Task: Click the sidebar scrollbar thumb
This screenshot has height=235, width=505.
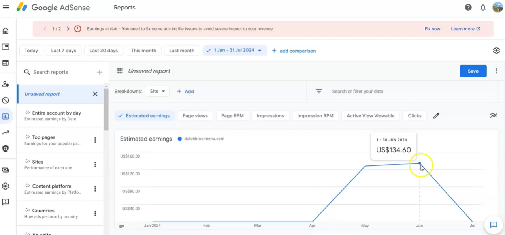Action: click(x=106, y=110)
